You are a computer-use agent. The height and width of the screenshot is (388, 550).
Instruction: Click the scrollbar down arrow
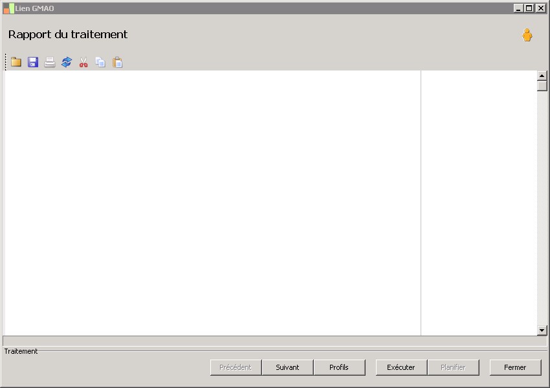tap(542, 330)
